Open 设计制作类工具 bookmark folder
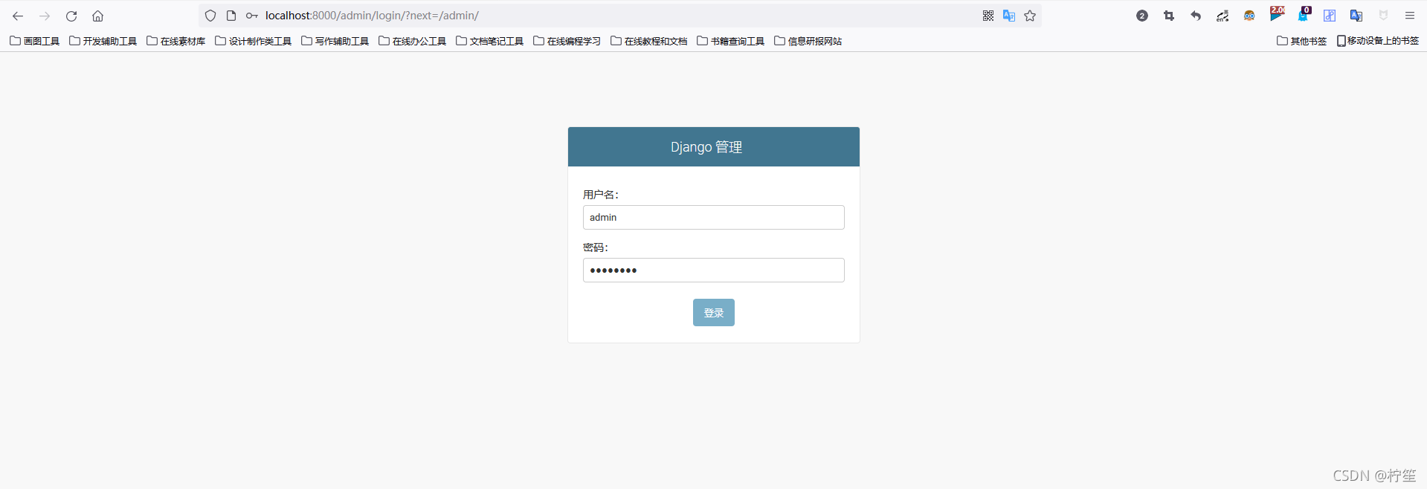The width and height of the screenshot is (1427, 489). click(254, 41)
